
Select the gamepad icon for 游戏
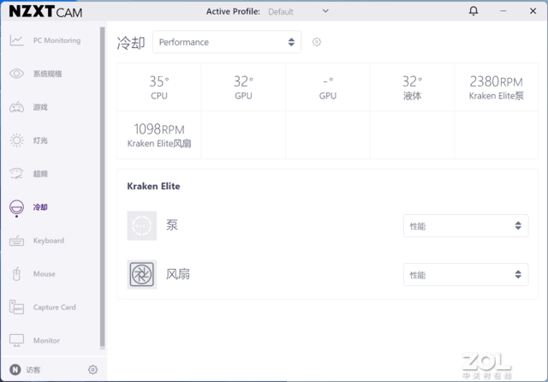pos(16,107)
